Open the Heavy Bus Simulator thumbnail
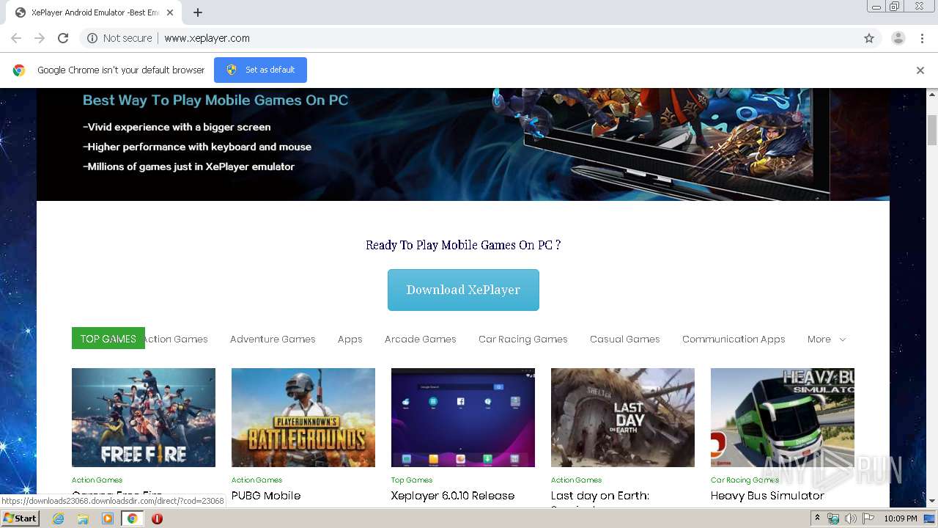 (x=783, y=417)
